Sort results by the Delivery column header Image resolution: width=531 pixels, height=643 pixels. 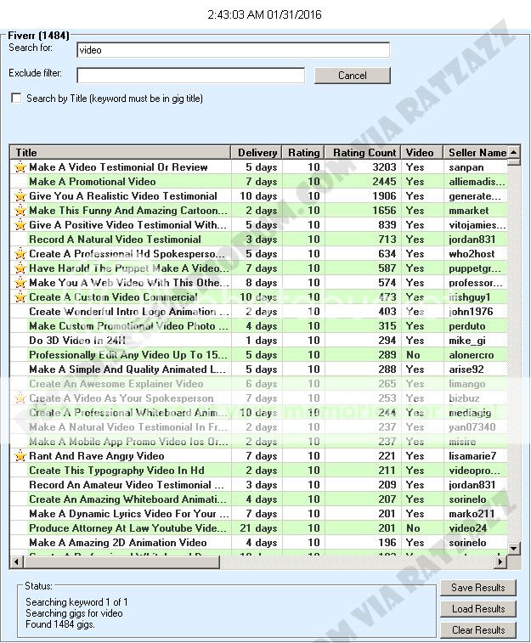point(257,153)
